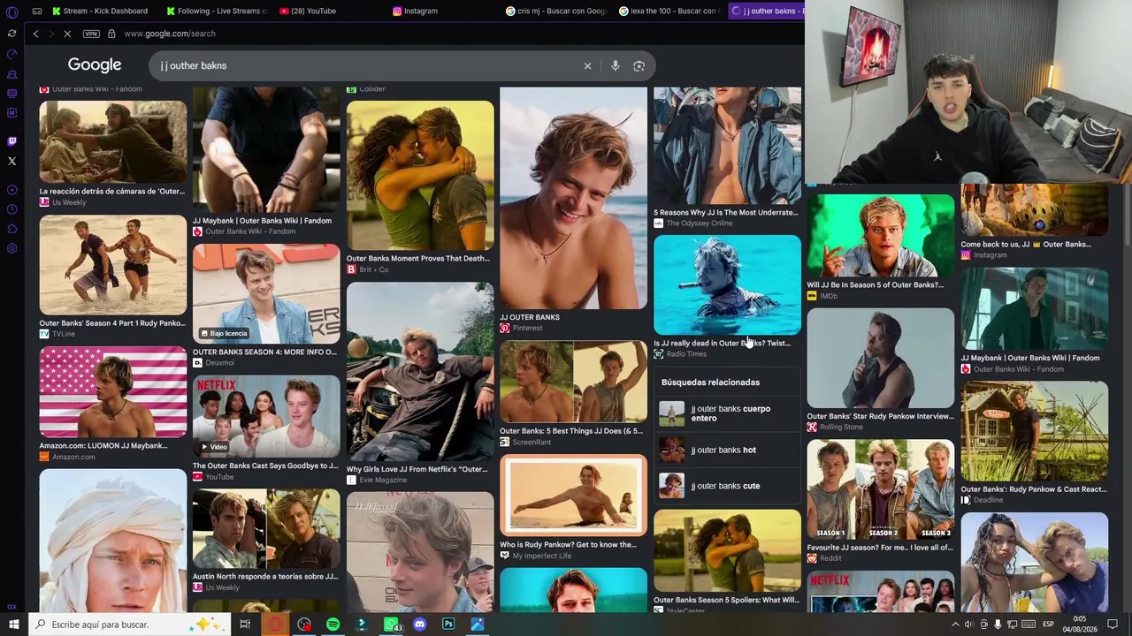The width and height of the screenshot is (1132, 636).
Task: Open 'Outer Banks Moment Proves That Death' image
Action: [420, 176]
